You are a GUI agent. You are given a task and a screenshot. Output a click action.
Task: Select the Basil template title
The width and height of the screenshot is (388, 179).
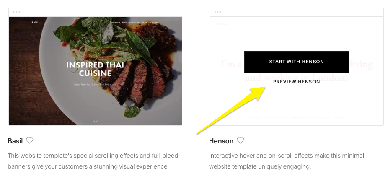coord(16,141)
